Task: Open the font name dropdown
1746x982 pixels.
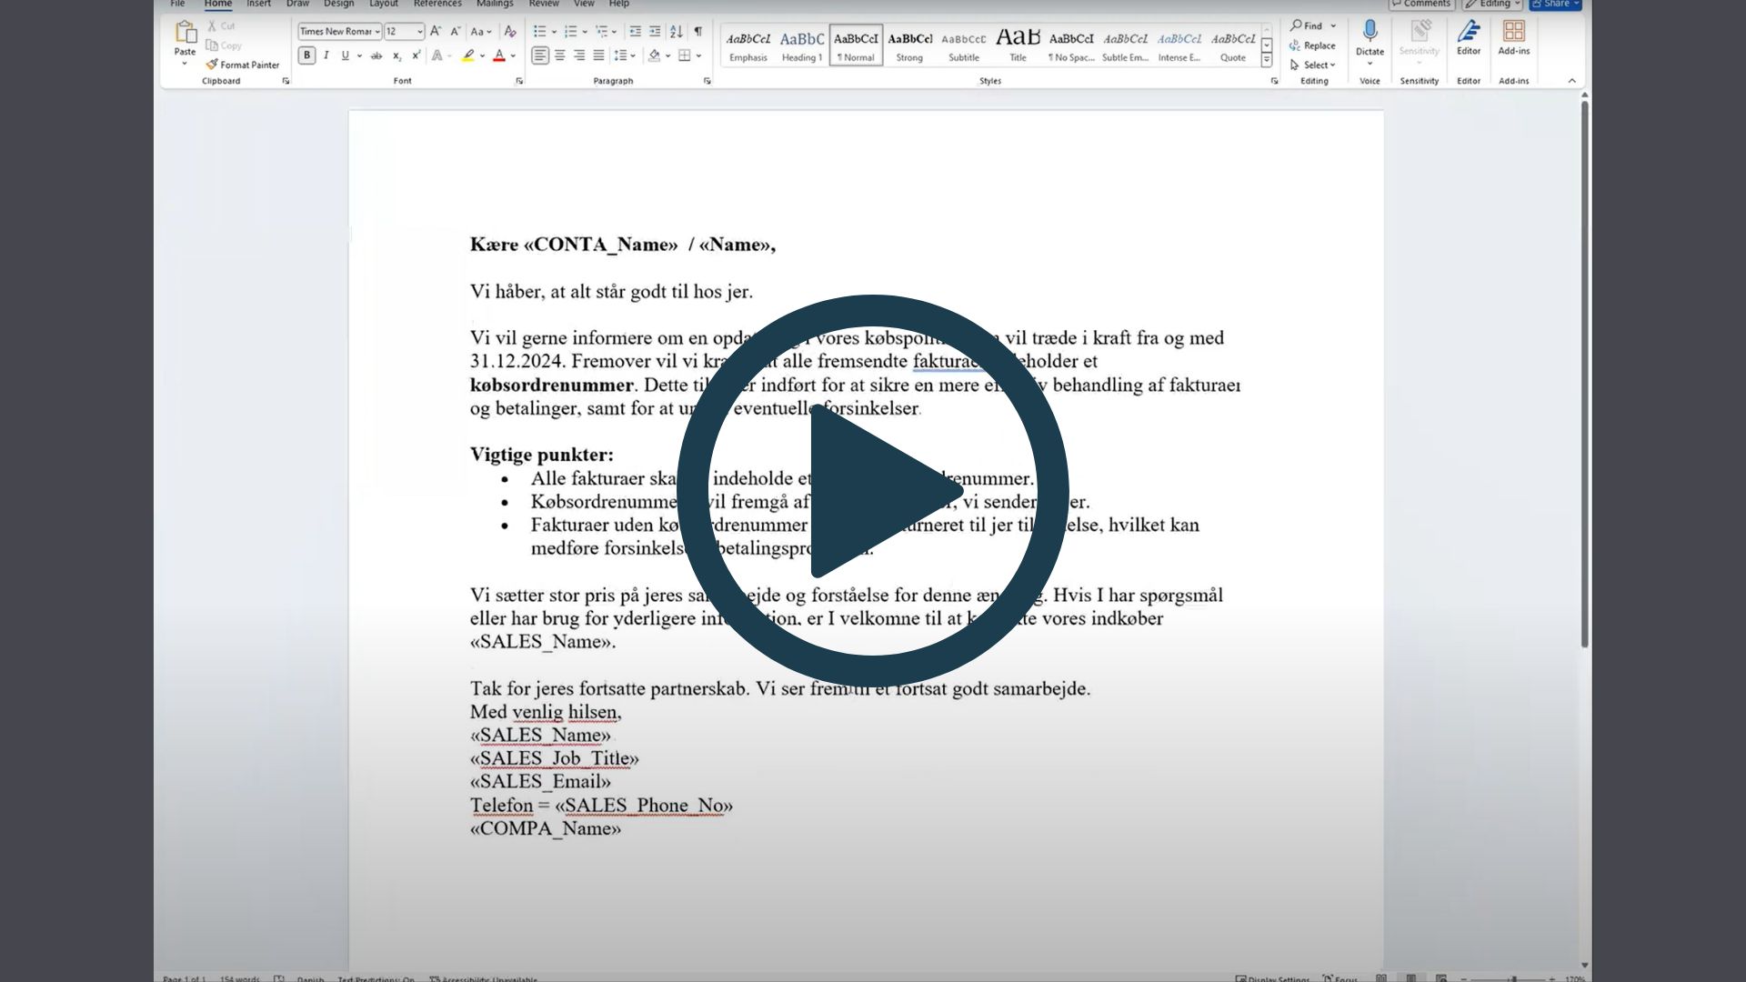Action: point(377,31)
